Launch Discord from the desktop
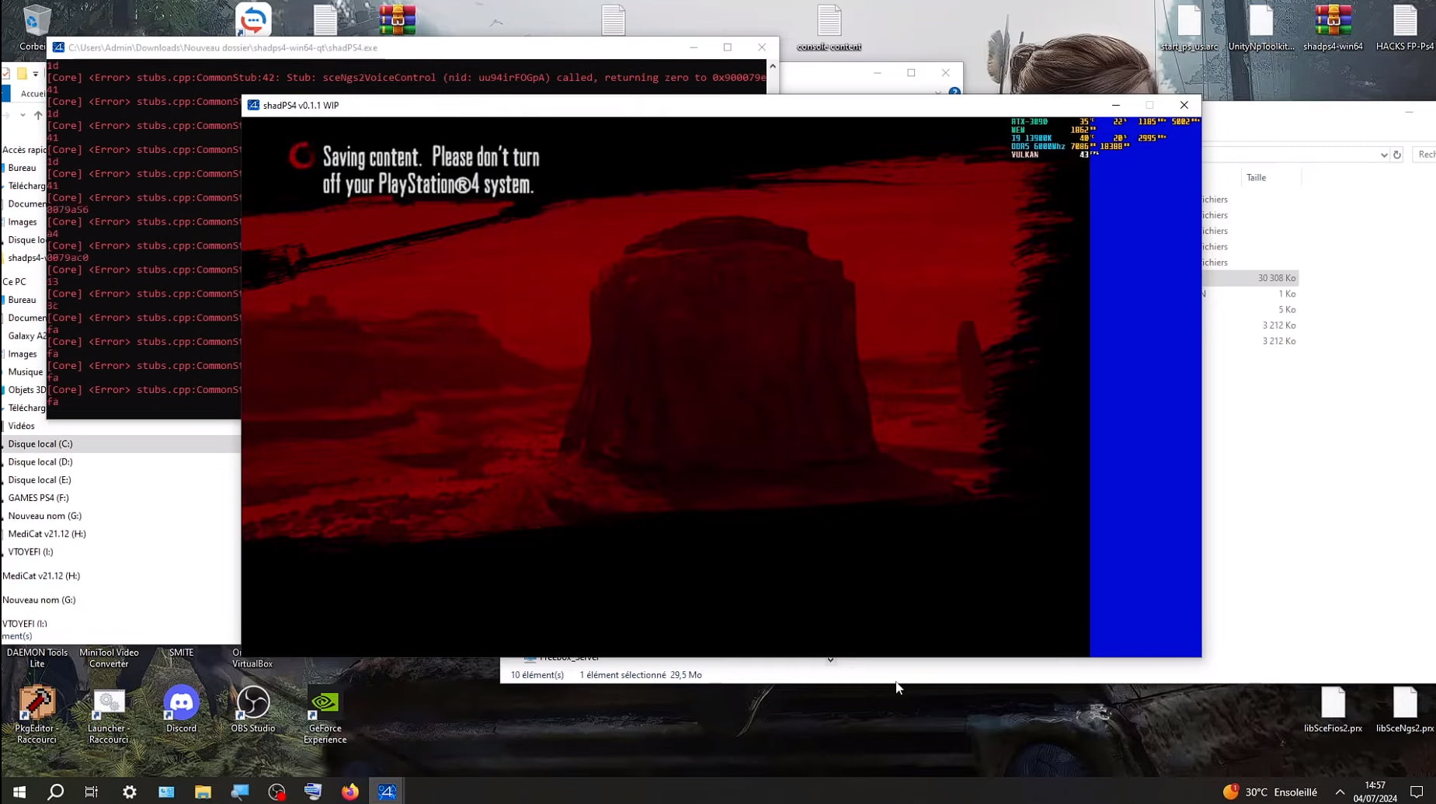 [x=181, y=710]
